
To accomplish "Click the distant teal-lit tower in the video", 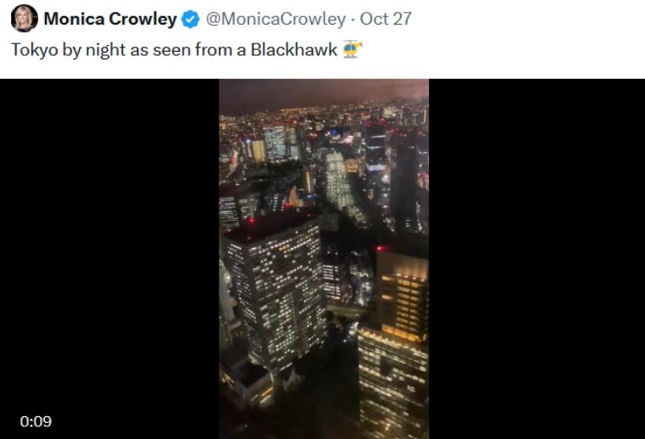I will coord(274,143).
